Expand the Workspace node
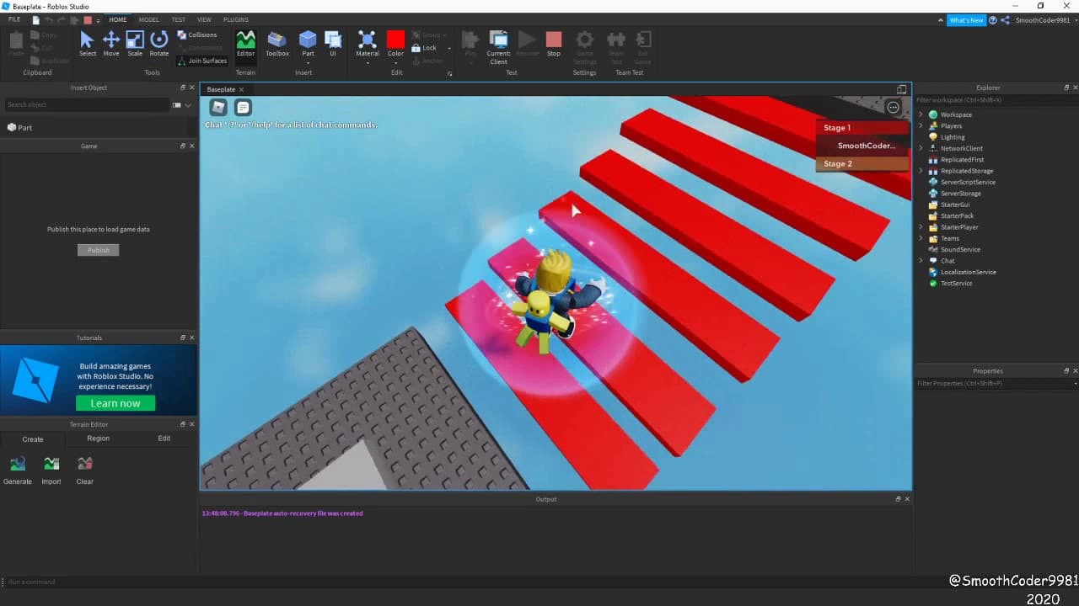 point(921,114)
